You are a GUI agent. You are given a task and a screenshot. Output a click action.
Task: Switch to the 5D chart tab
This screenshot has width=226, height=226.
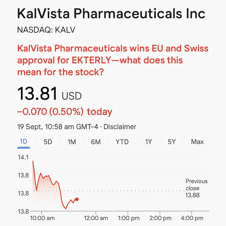[x=48, y=142]
